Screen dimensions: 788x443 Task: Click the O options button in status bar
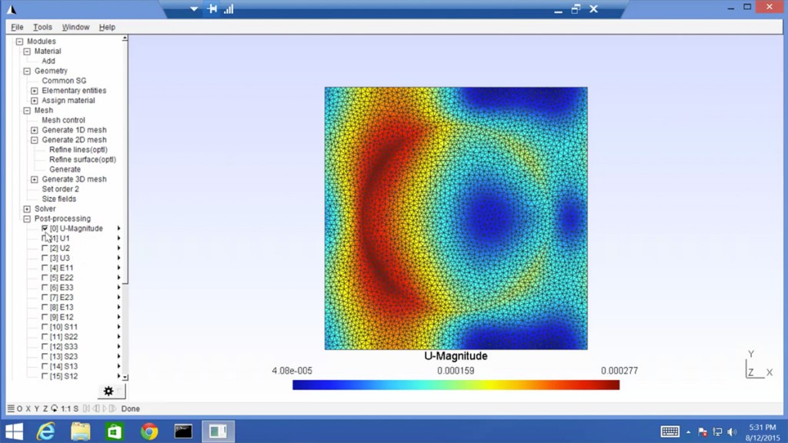pos(20,408)
